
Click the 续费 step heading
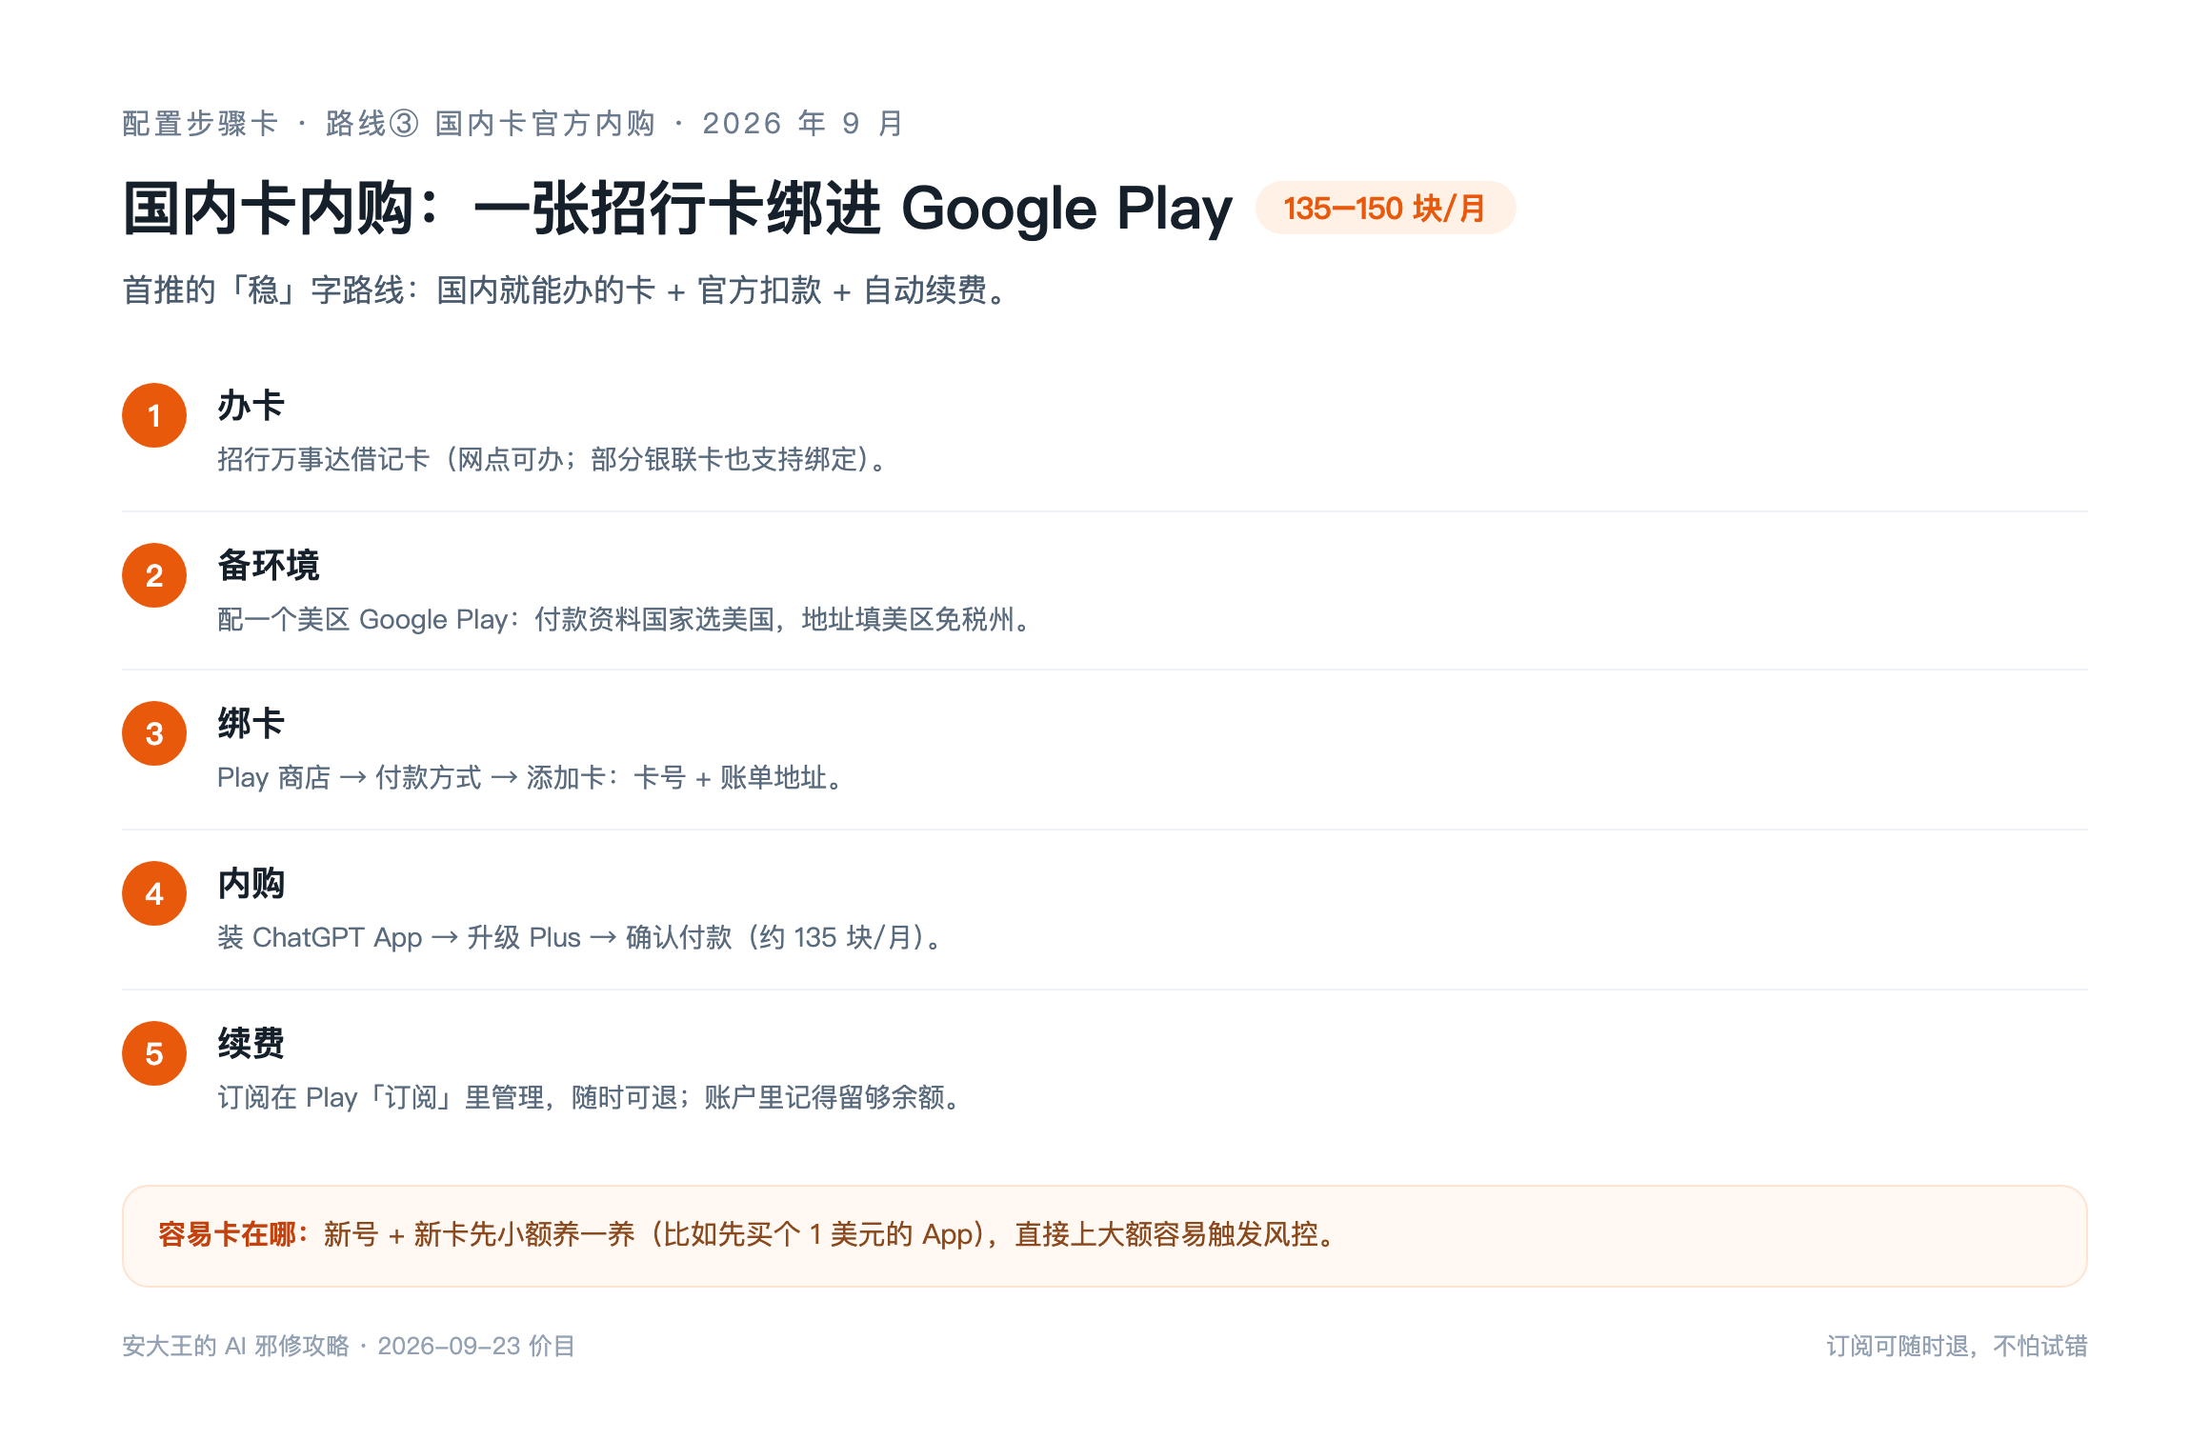coord(251,1044)
